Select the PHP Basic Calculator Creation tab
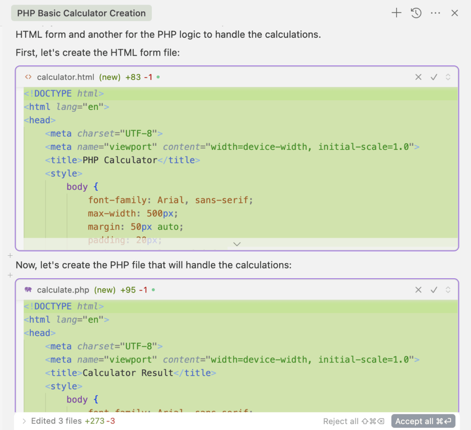The width and height of the screenshot is (471, 430). [x=81, y=13]
